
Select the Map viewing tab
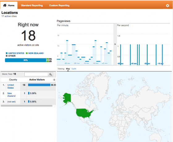point(68,69)
